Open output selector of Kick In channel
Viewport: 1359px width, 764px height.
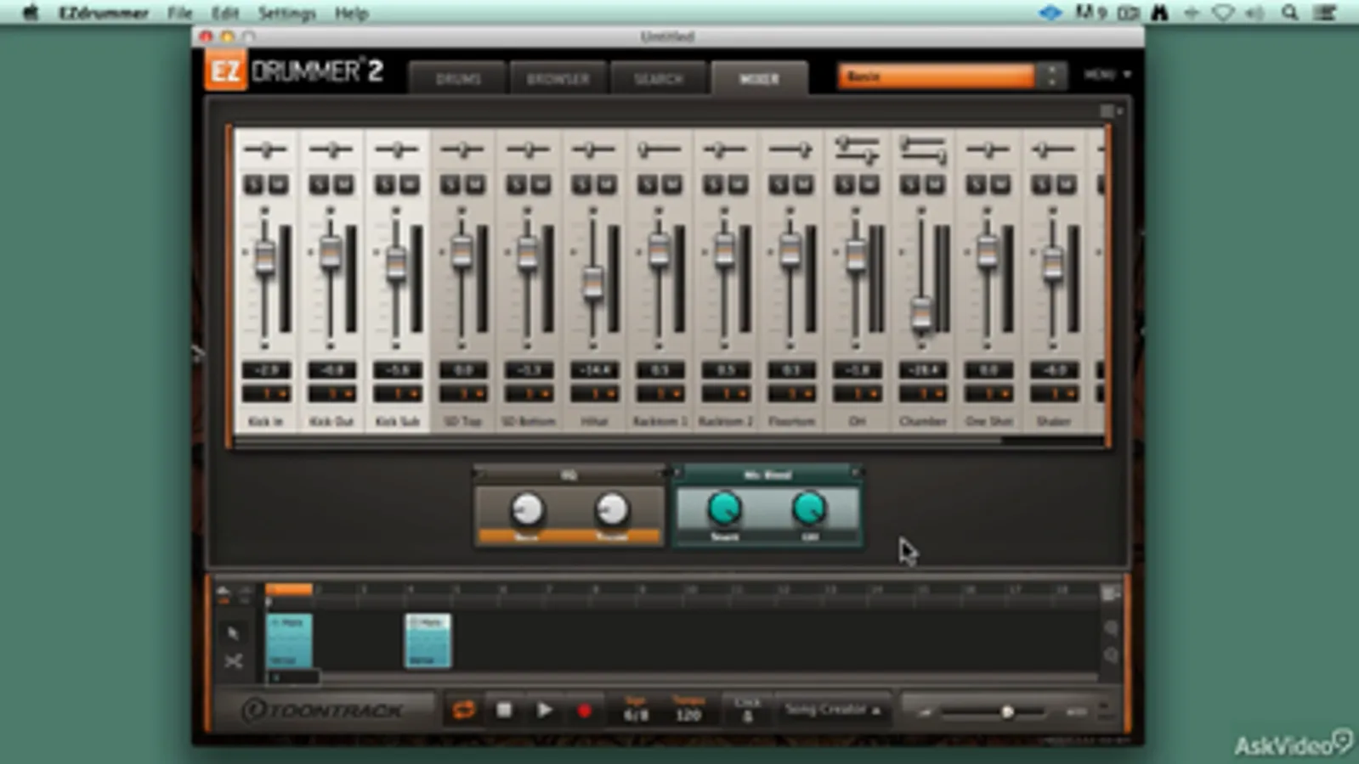tap(266, 394)
